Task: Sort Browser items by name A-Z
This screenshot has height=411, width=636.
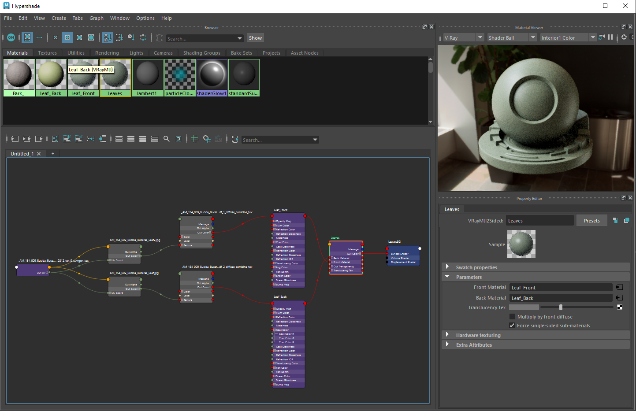Action: tap(108, 38)
